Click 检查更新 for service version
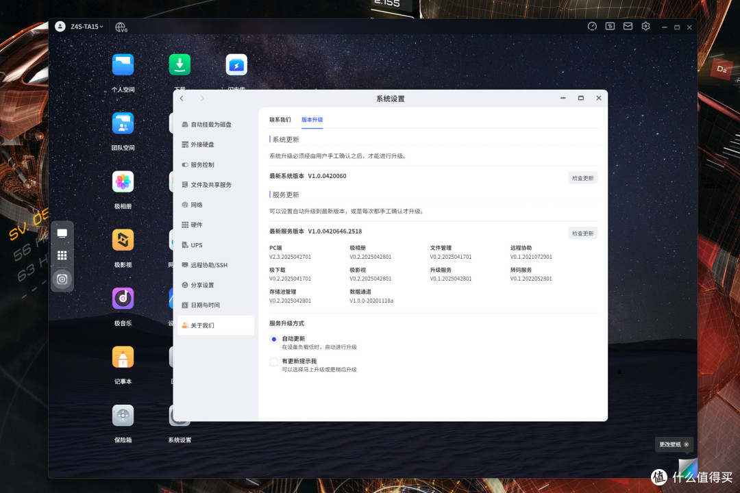The height and width of the screenshot is (493, 740). pos(582,233)
